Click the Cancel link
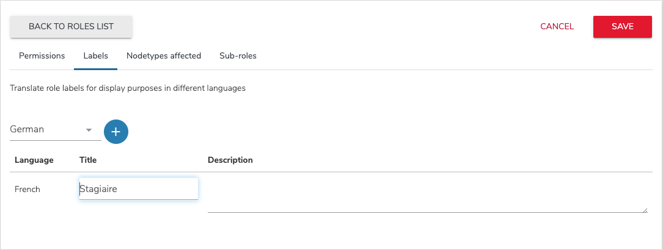The width and height of the screenshot is (663, 250). click(557, 27)
